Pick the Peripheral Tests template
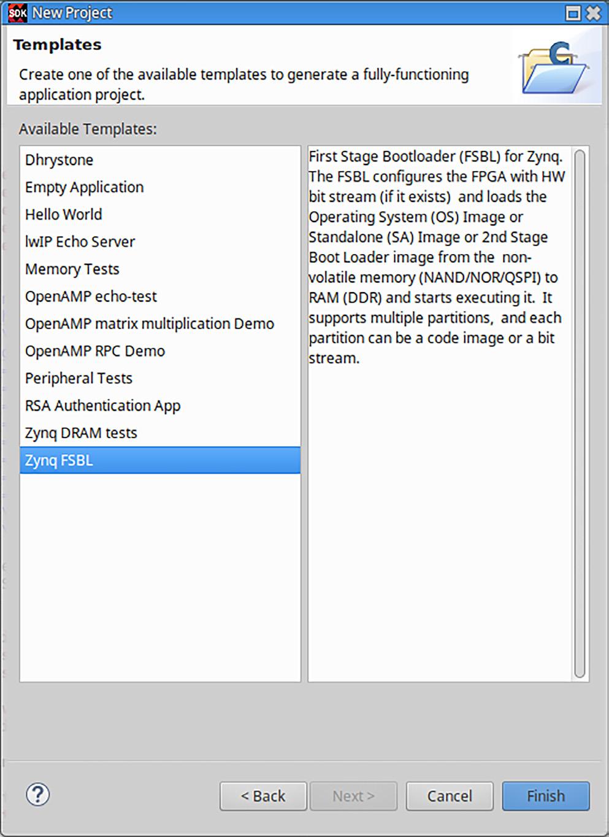The height and width of the screenshot is (837, 609). (x=160, y=378)
